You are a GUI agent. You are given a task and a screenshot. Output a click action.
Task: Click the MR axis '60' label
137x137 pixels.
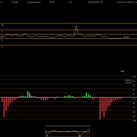[x=134, y=86]
